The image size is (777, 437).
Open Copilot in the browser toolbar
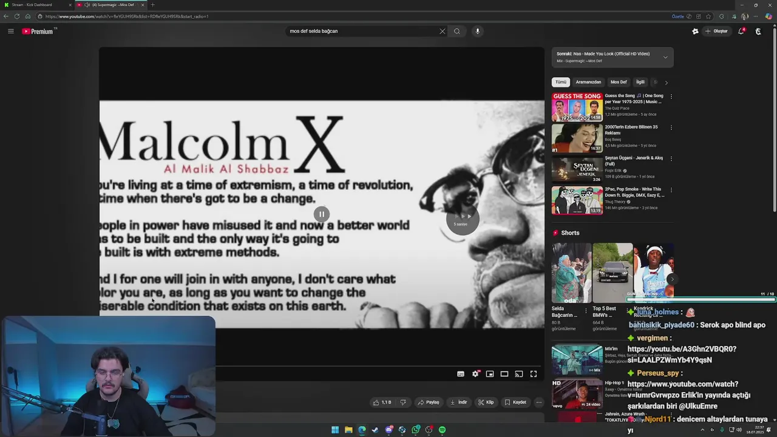(769, 16)
